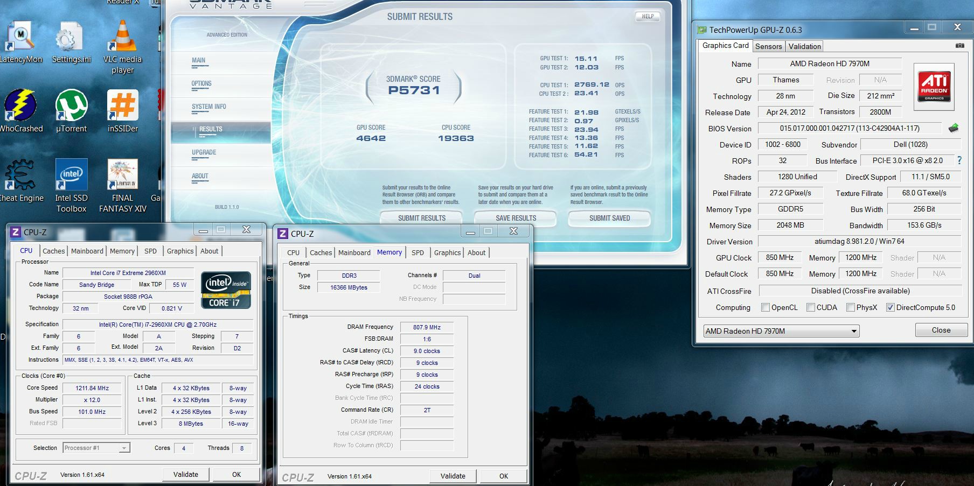Click the GPU-Z BIOS Version field
The image size is (974, 486).
(x=850, y=128)
